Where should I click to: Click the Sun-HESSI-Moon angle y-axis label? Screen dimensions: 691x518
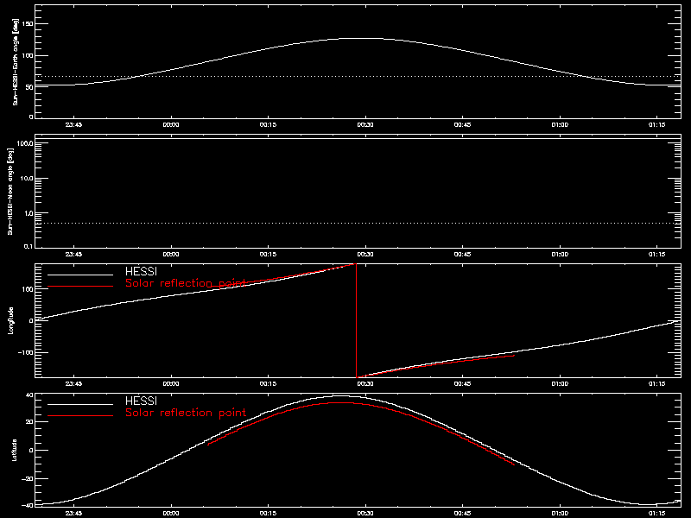click(10, 192)
